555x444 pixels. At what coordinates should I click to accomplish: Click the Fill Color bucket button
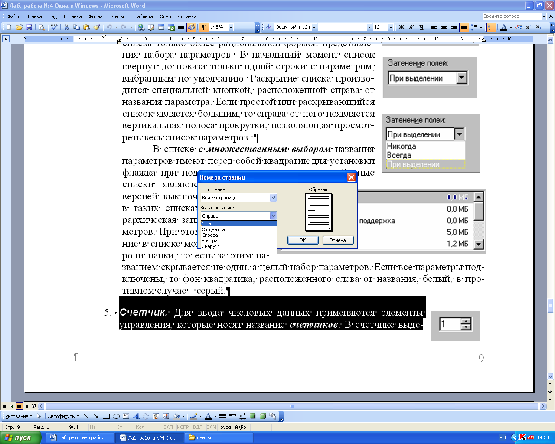coord(176,416)
